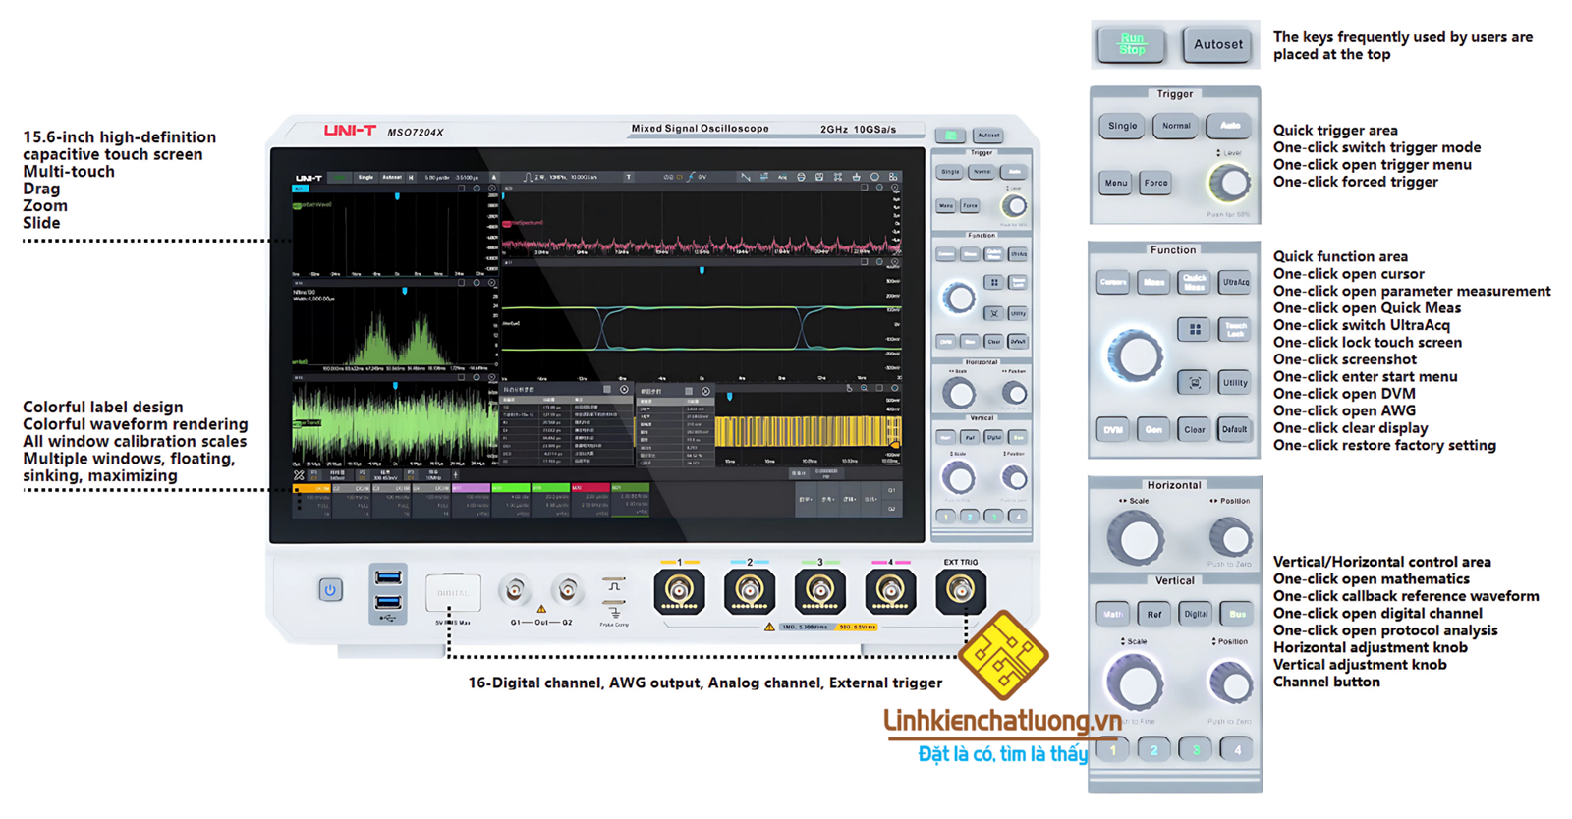This screenshot has width=1572, height=819.
Task: Select Normal in the enlarged Trigger panel
Action: coord(1176,127)
